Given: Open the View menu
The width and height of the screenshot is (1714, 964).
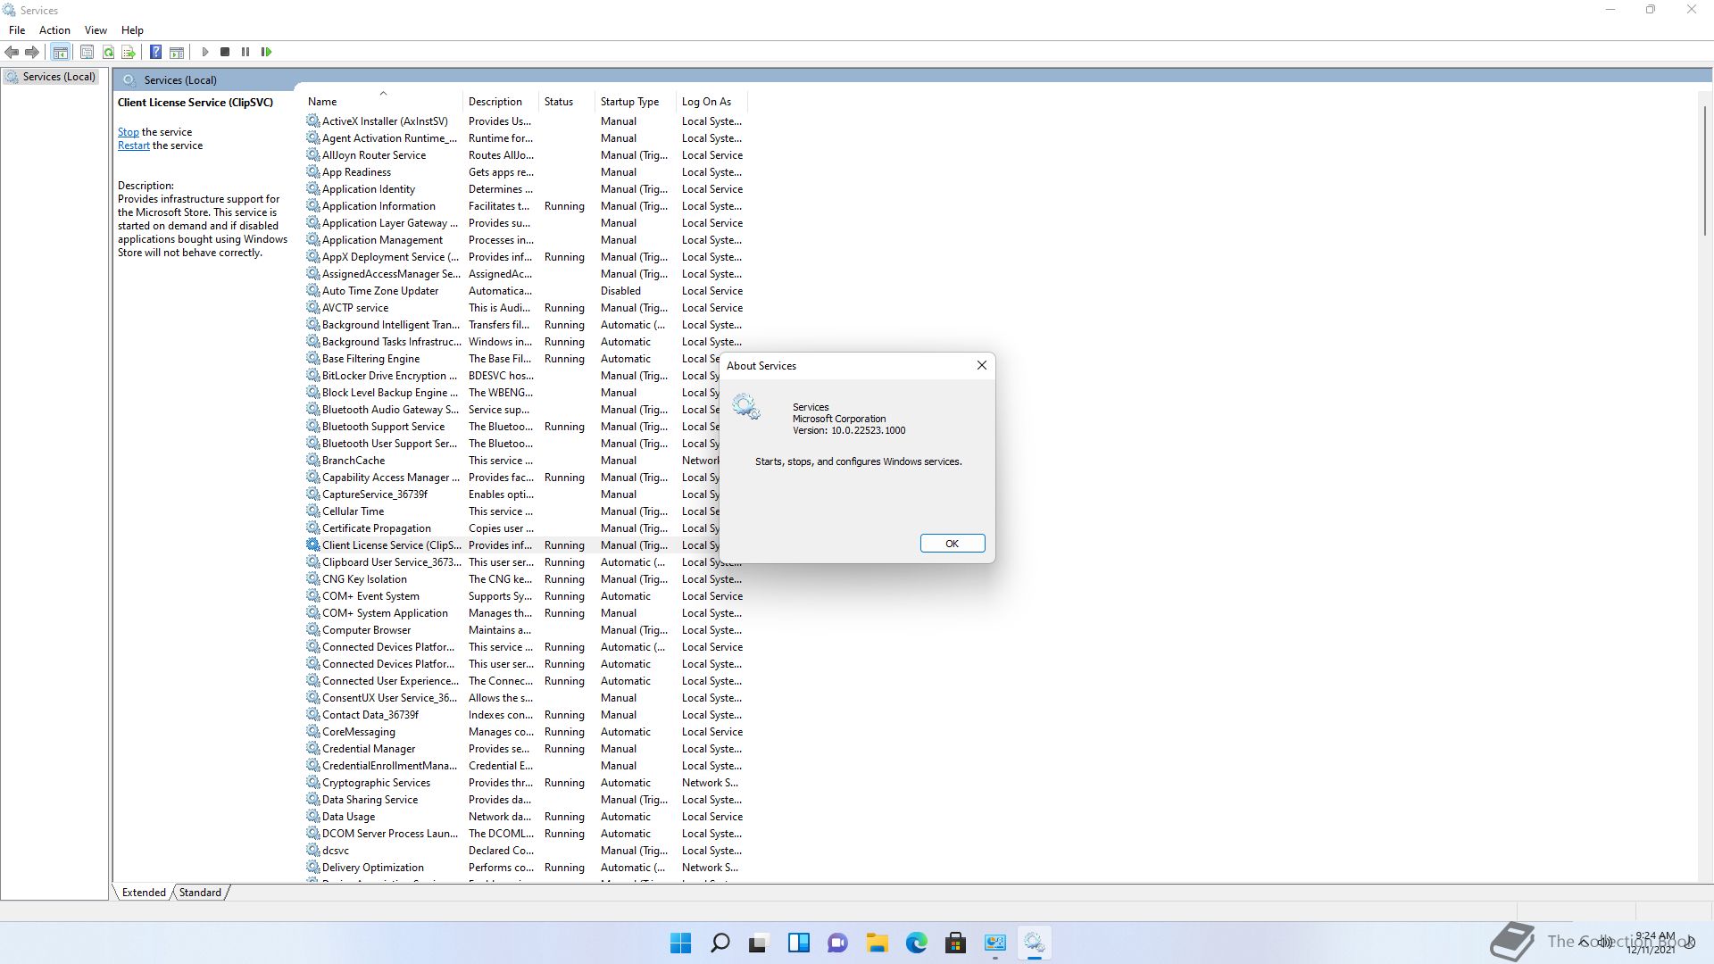Looking at the screenshot, I should [96, 29].
